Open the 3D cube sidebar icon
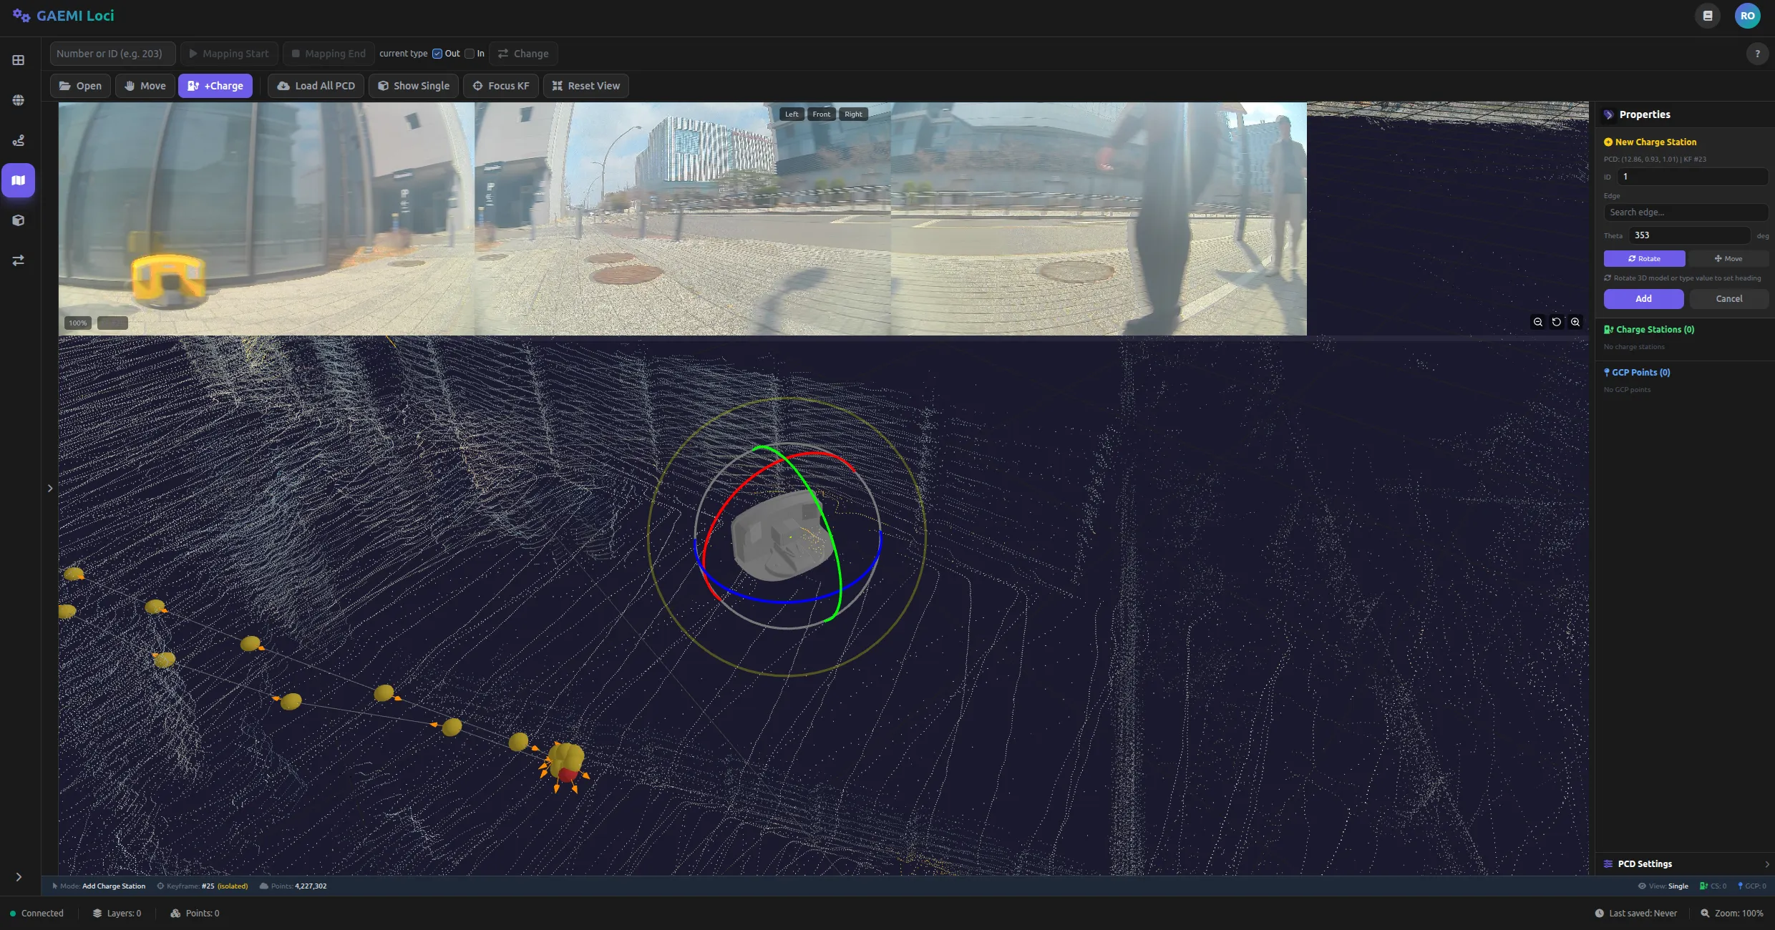This screenshot has height=930, width=1775. 19,220
